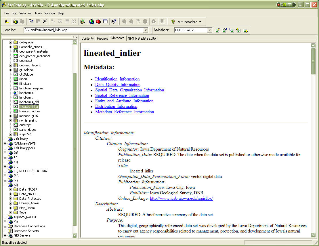The image size is (319, 246).
Task: Delete the selected item using toolbar X
Action: 45,21
